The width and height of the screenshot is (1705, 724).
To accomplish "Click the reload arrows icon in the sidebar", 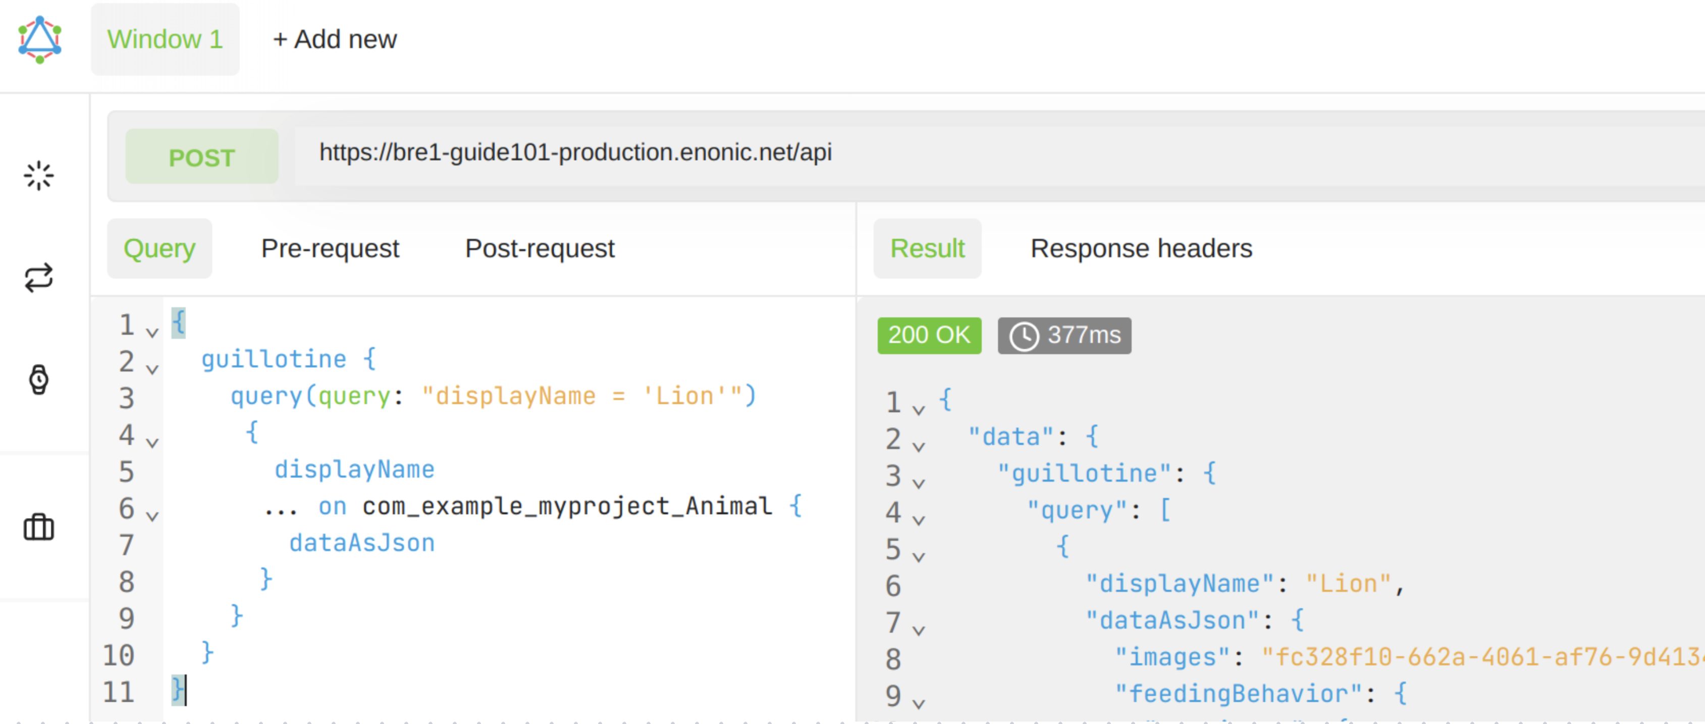I will (39, 277).
